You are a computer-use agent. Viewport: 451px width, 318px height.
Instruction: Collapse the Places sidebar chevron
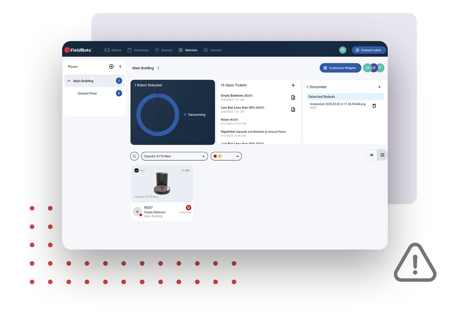[120, 66]
